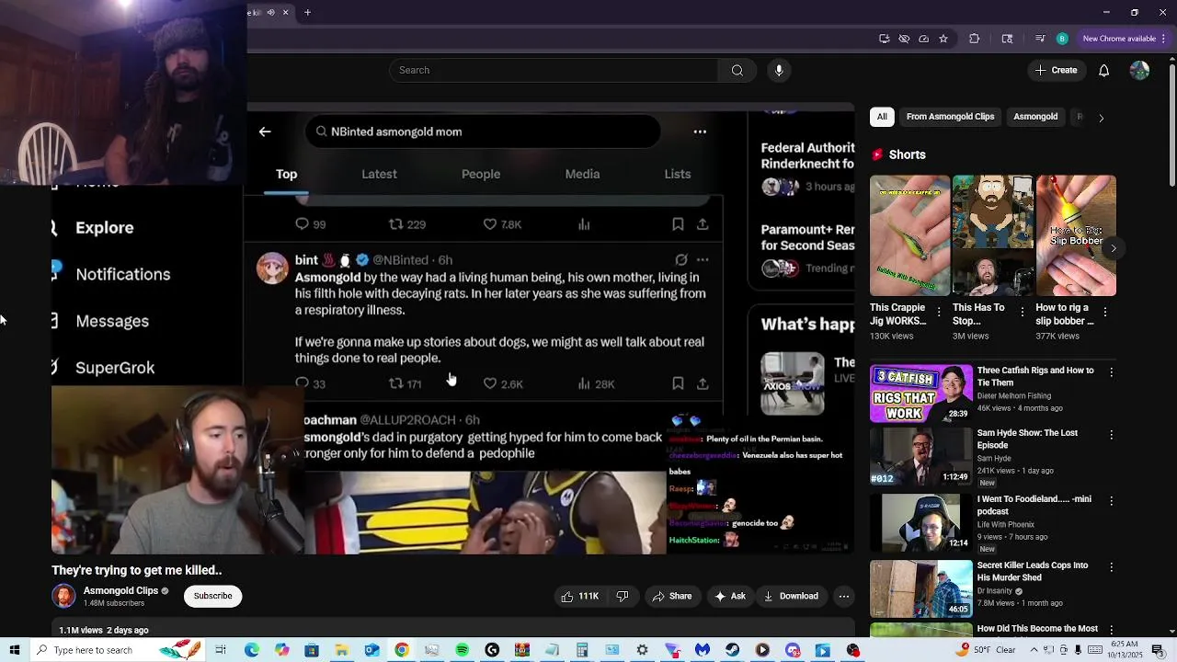Select the From Asmongold Clips chip

point(950,117)
